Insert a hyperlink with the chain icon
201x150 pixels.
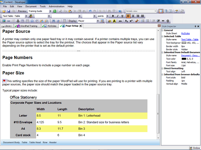pos(8,21)
